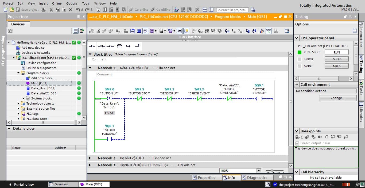Expand Network 2
This screenshot has width=365, height=188.
[x=90, y=158]
